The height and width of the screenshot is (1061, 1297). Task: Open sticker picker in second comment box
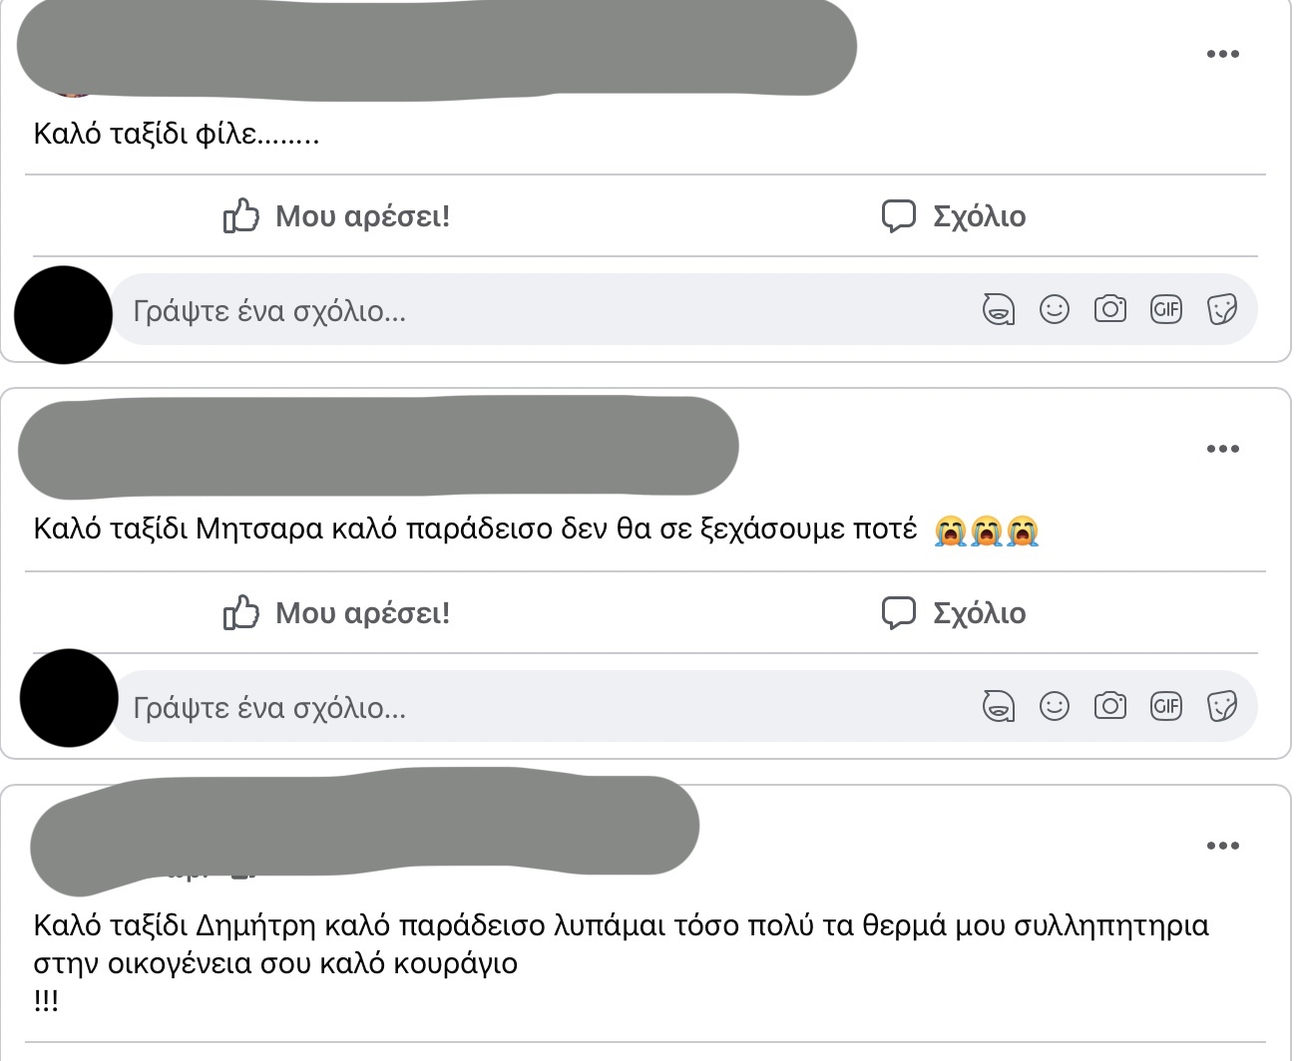pyautogui.click(x=1222, y=707)
